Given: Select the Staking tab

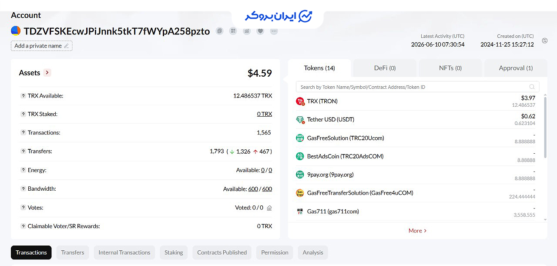Looking at the screenshot, I should pyautogui.click(x=174, y=253).
